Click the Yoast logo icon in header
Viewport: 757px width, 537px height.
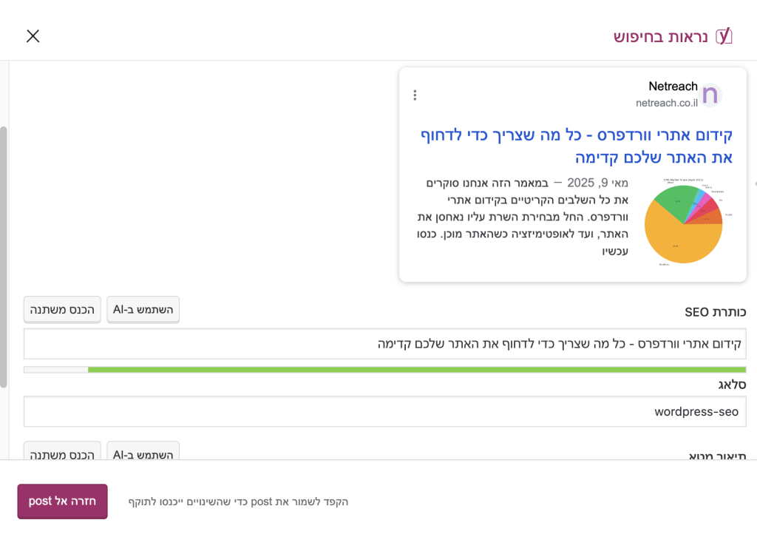click(724, 36)
